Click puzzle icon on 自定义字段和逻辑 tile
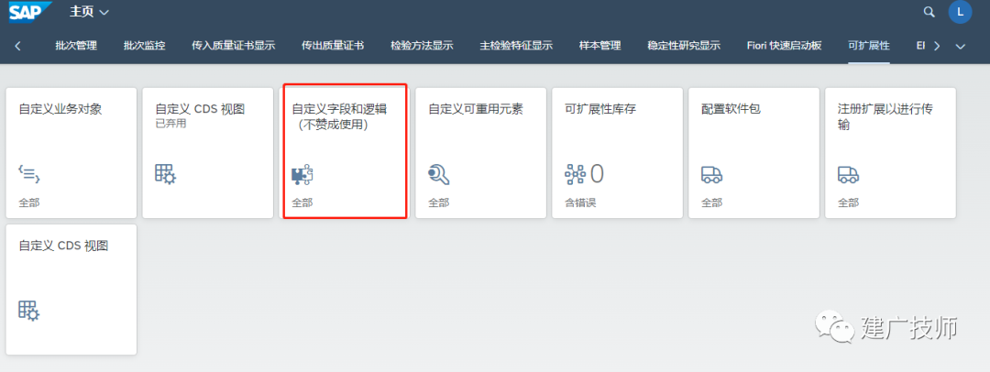The height and width of the screenshot is (372, 990). (302, 175)
